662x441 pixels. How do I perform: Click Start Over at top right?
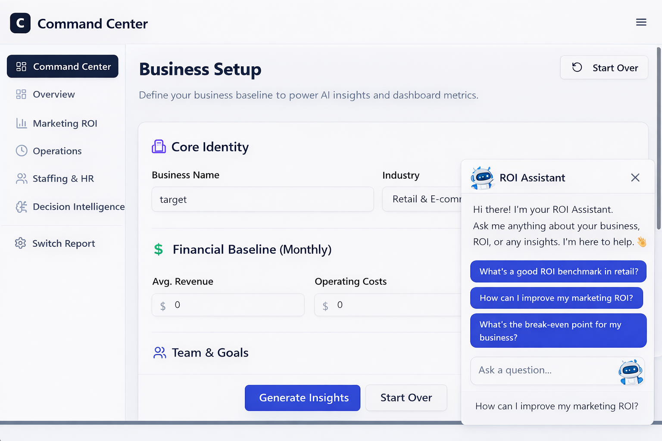(x=604, y=67)
